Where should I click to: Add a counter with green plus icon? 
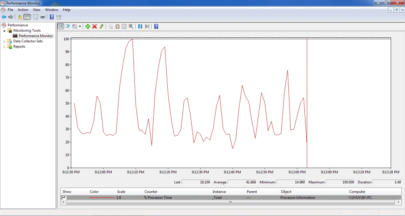88,26
